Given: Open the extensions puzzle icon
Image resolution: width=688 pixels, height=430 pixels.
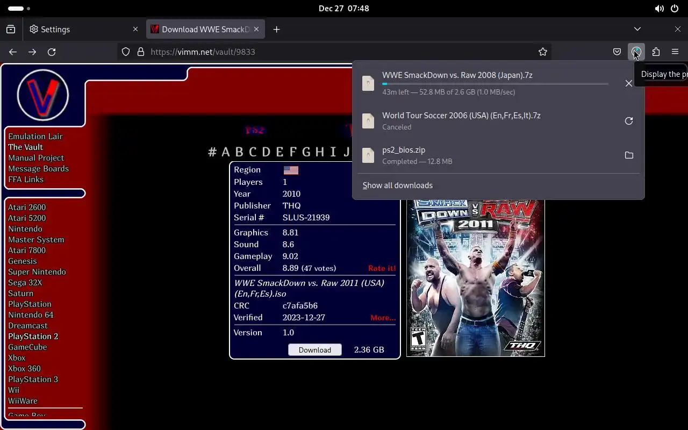Looking at the screenshot, I should 656,52.
